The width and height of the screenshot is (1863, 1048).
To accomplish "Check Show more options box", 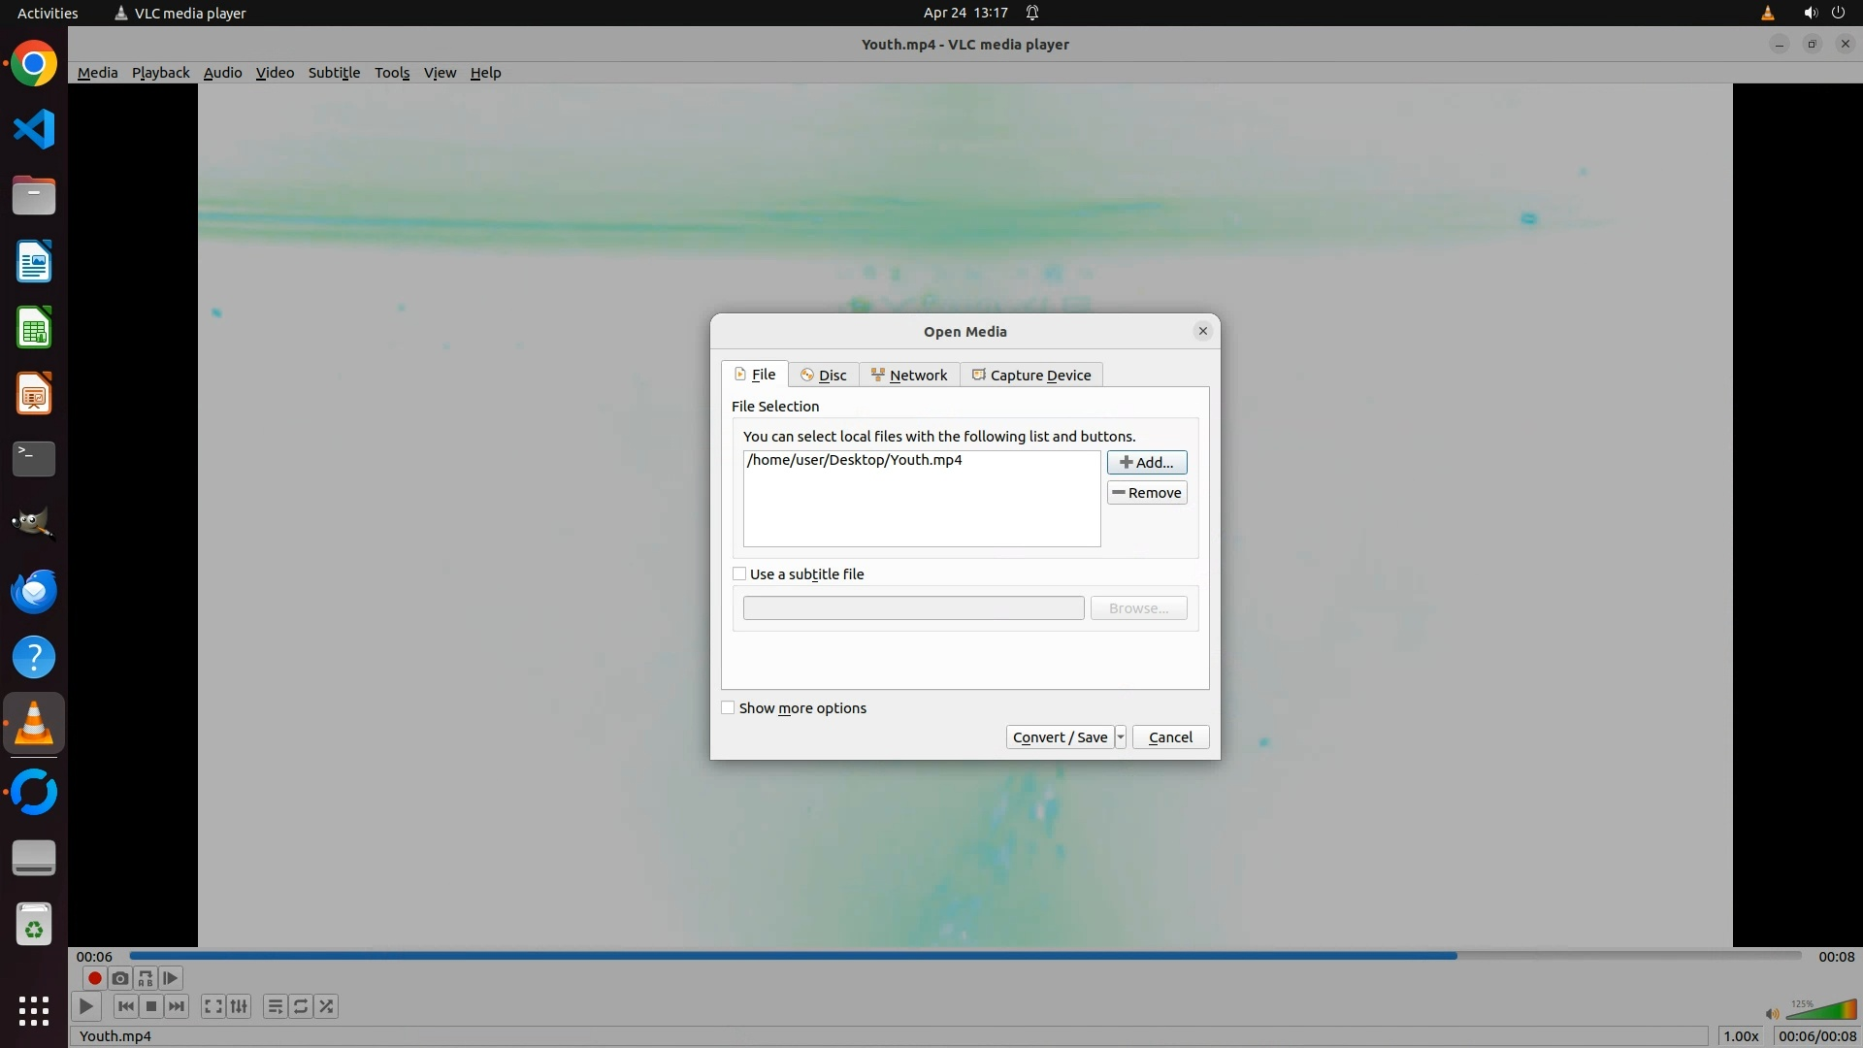I will [728, 708].
